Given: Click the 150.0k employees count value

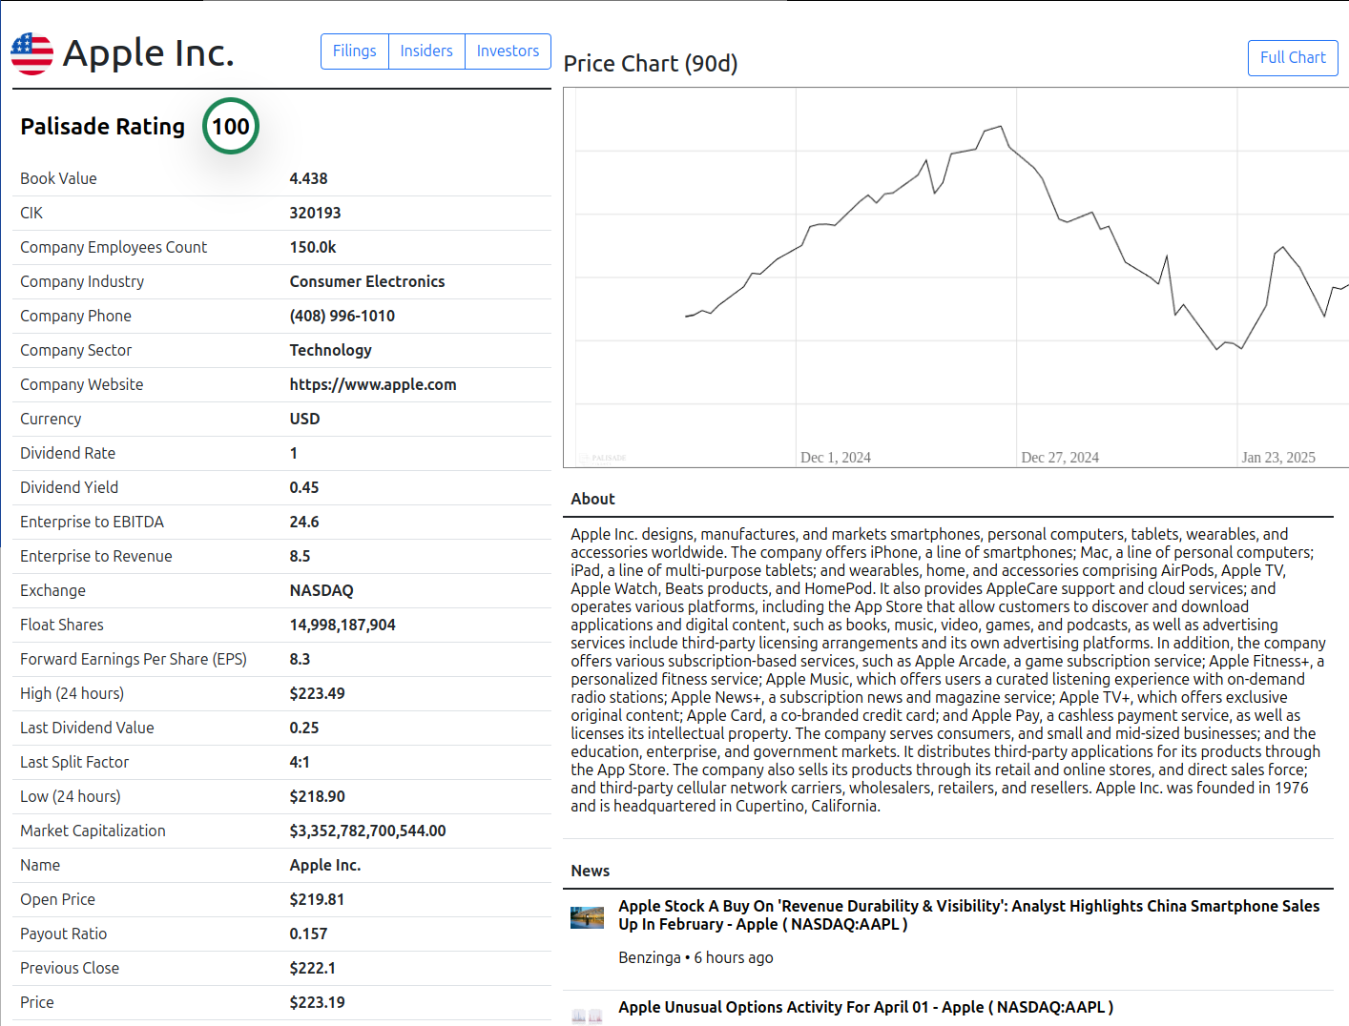Looking at the screenshot, I should pyautogui.click(x=313, y=247).
